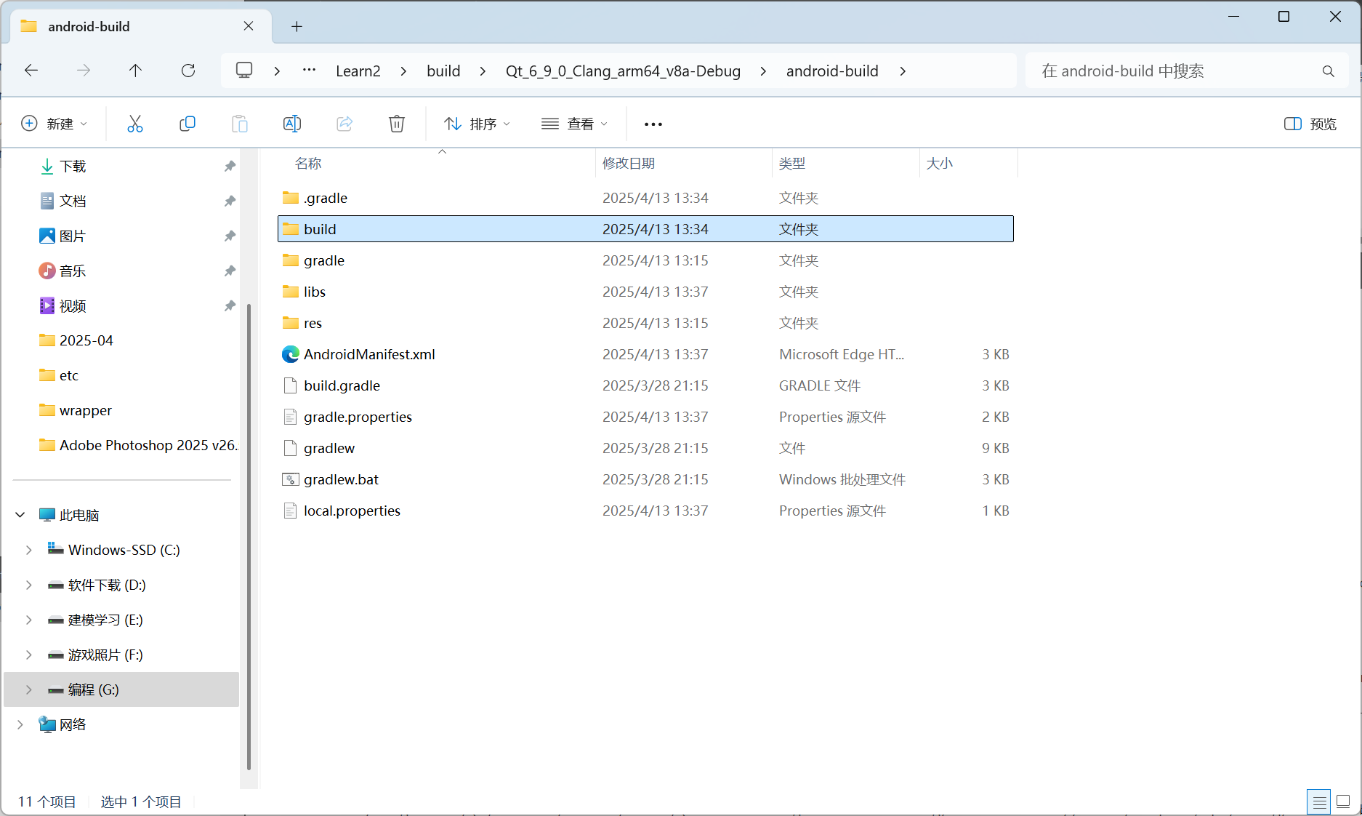Open 文档 in quick access

pos(73,201)
